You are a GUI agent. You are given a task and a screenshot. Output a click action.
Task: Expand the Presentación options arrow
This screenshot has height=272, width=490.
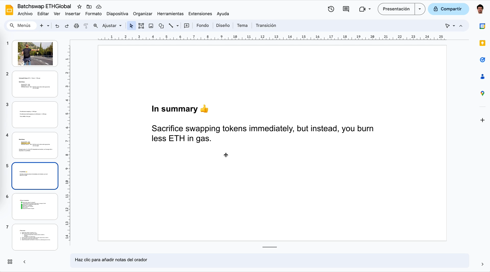(x=420, y=9)
